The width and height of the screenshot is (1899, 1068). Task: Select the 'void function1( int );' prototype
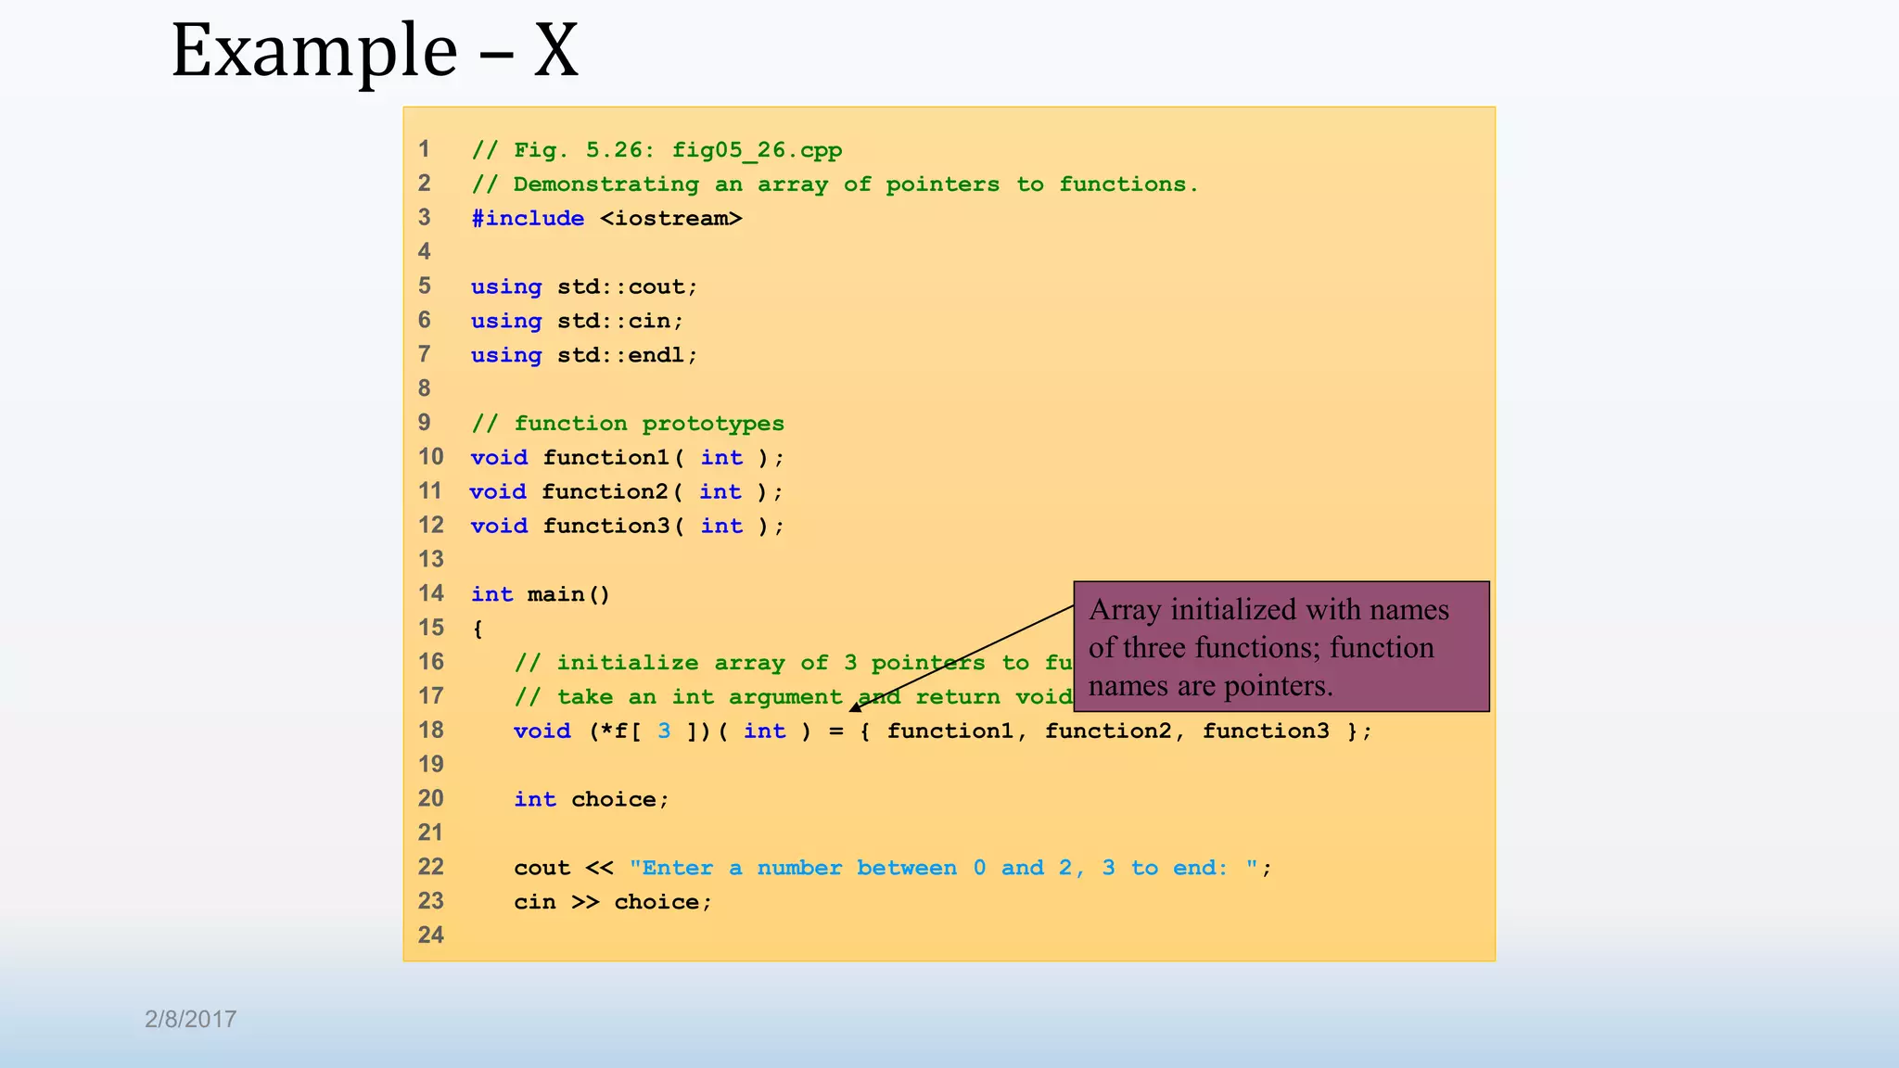click(628, 458)
